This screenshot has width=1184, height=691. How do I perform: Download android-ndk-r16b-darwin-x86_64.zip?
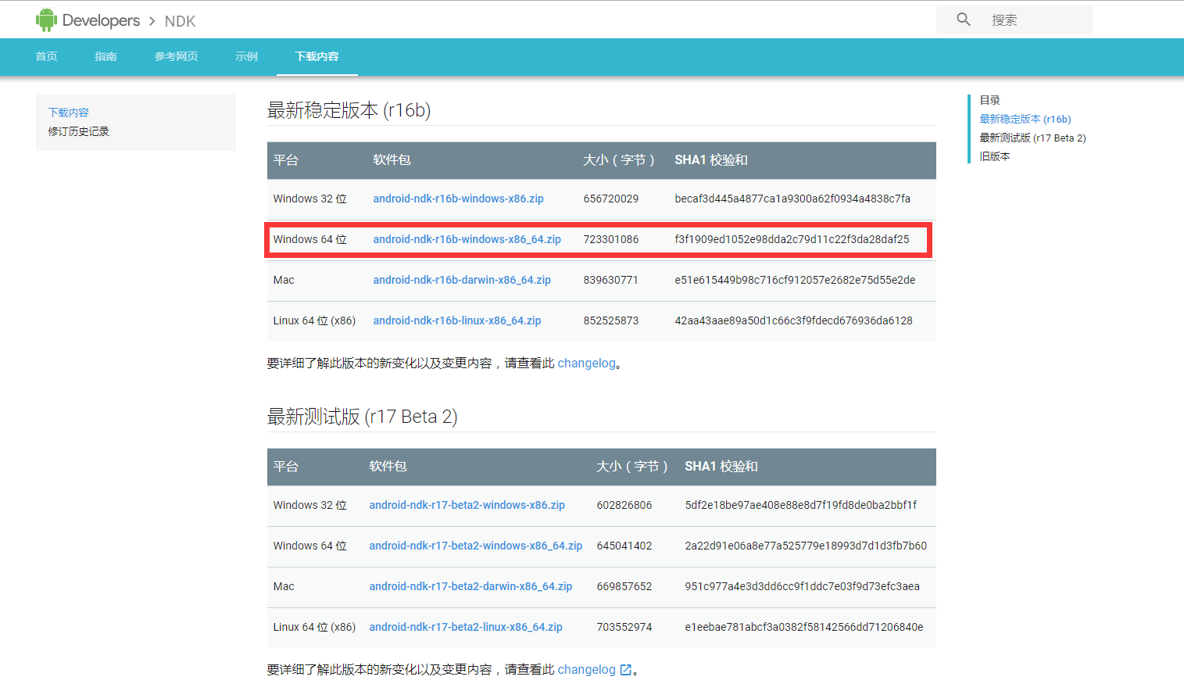tap(462, 280)
